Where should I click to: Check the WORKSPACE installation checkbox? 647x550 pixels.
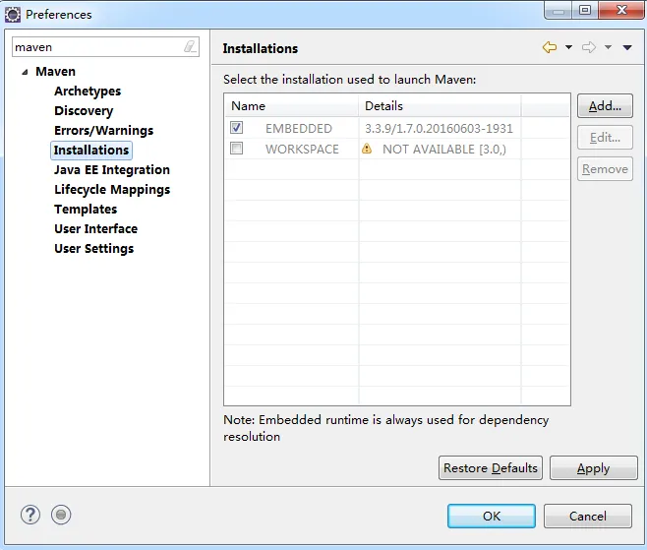236,148
